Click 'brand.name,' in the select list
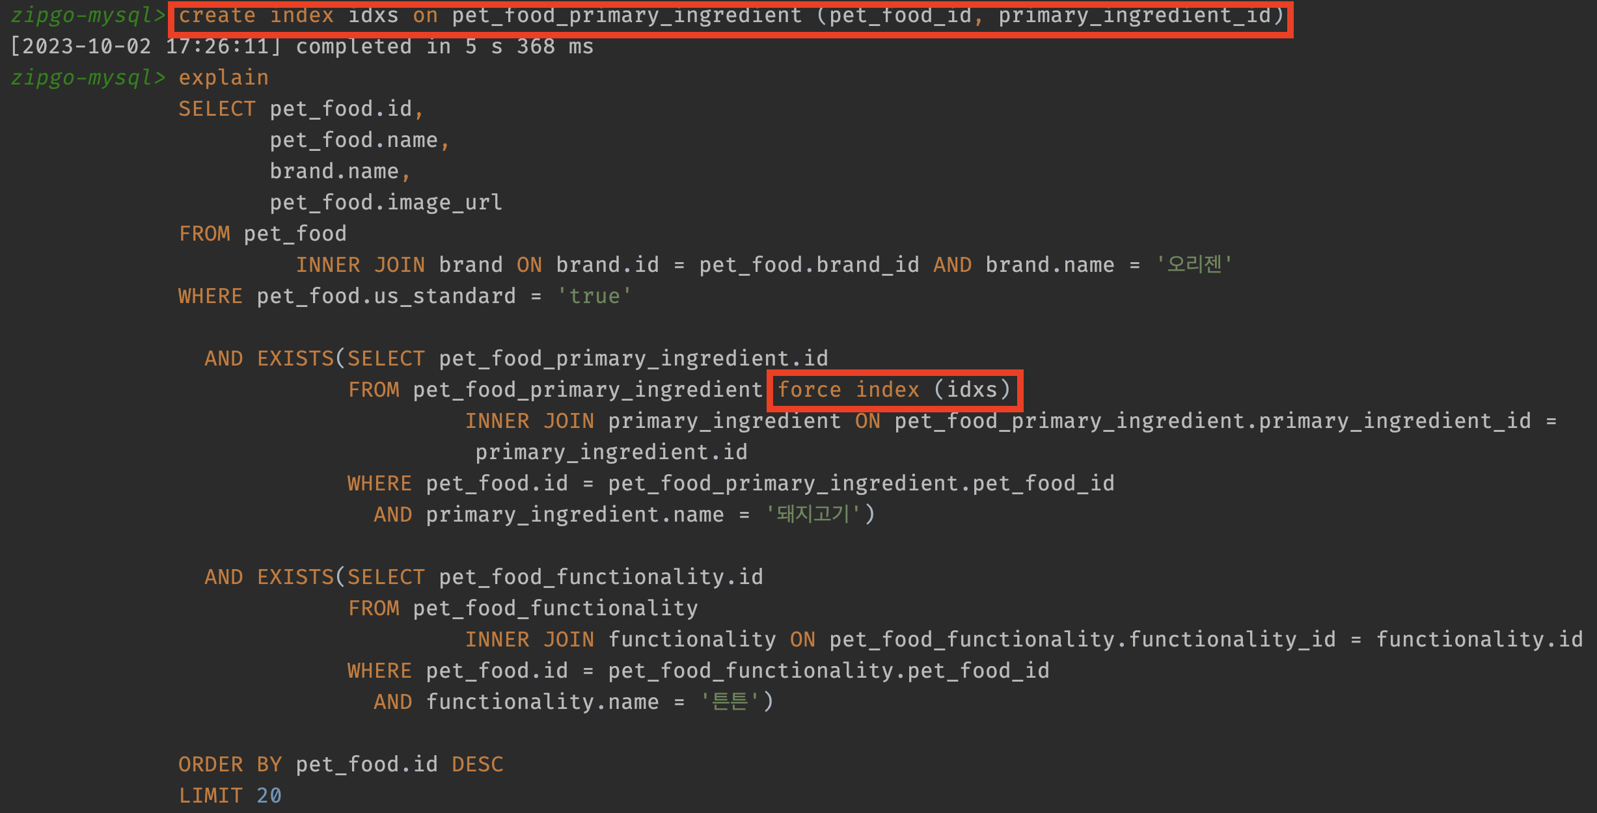This screenshot has height=813, width=1597. 340,172
